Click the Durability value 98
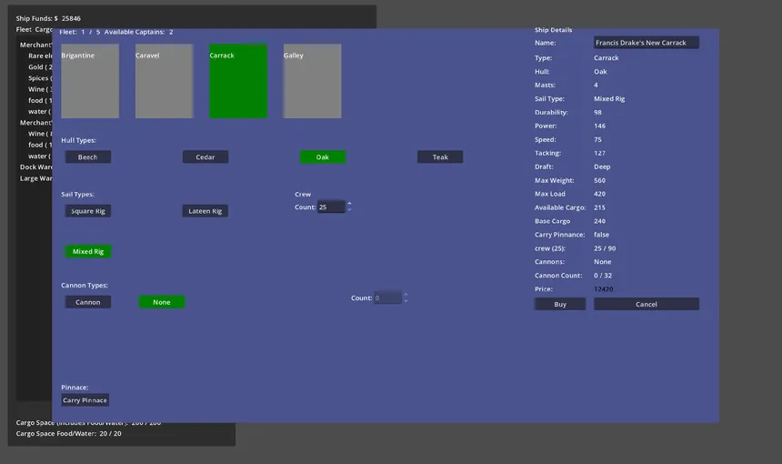Image resolution: width=782 pixels, height=464 pixels. 597,112
